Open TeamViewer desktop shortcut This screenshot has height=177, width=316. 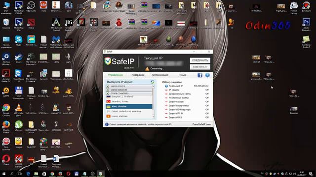[19, 76]
